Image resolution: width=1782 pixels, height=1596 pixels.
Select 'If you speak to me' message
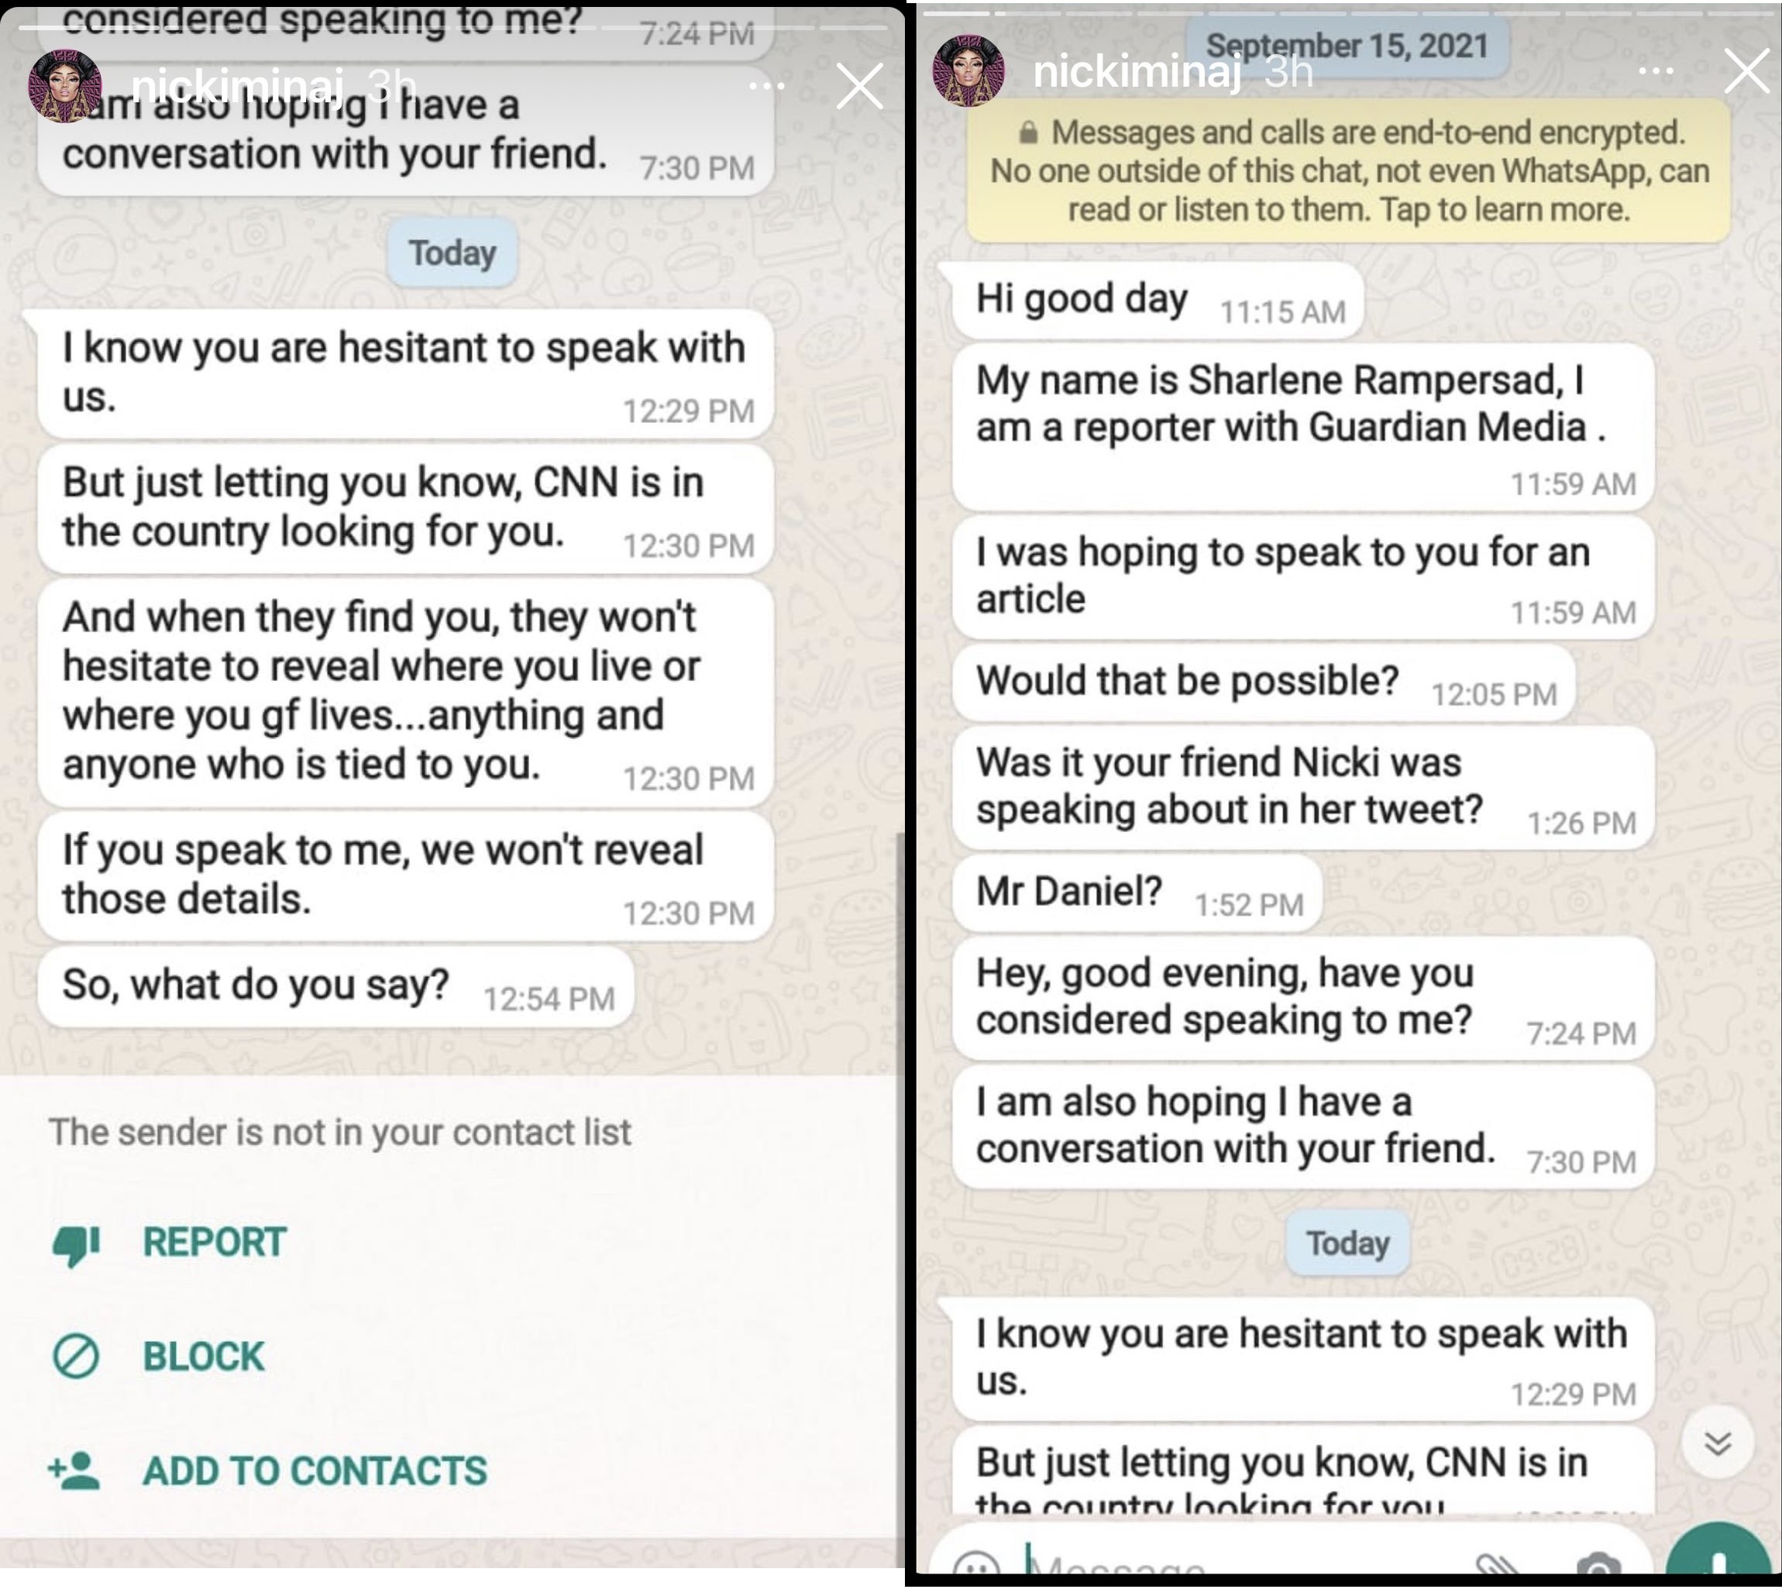(x=405, y=875)
